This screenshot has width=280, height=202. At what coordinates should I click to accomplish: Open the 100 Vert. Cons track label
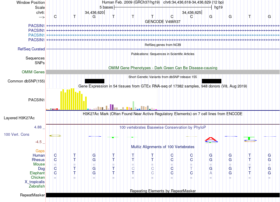(17, 134)
